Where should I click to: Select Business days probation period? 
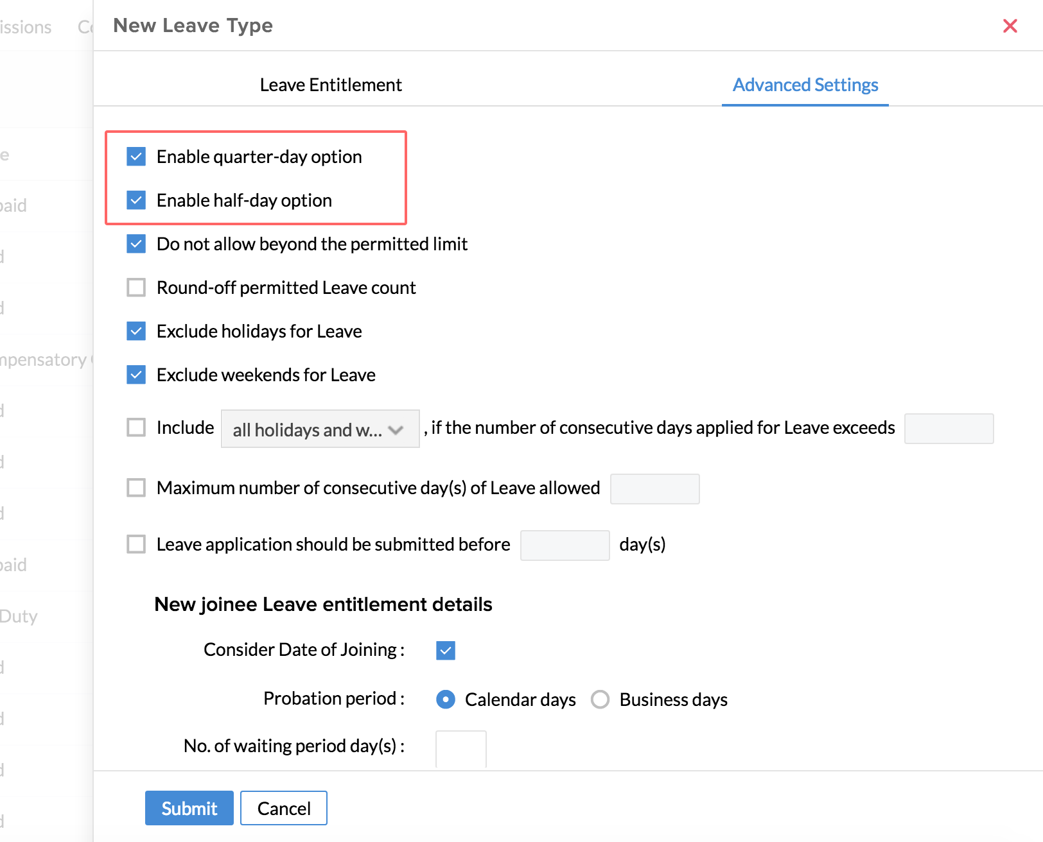click(x=600, y=700)
